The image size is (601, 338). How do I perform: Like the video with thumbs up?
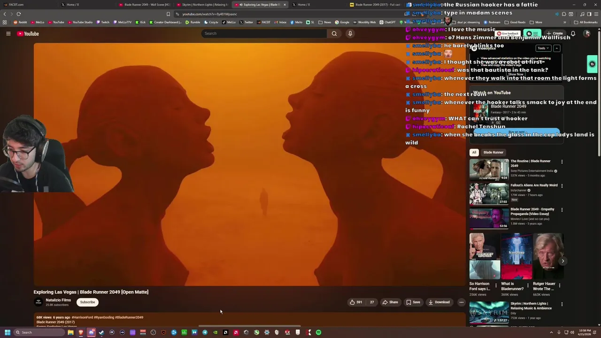pos(356,302)
